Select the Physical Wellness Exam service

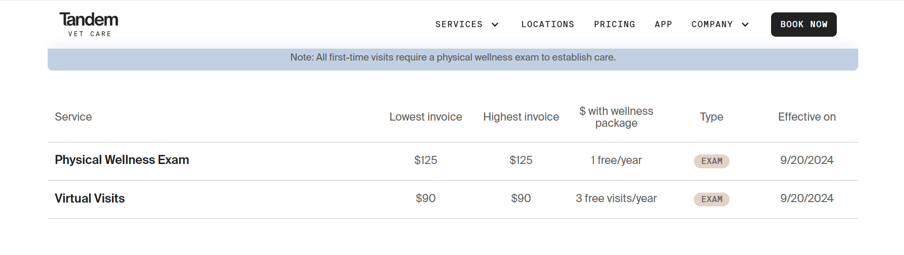[x=122, y=160]
